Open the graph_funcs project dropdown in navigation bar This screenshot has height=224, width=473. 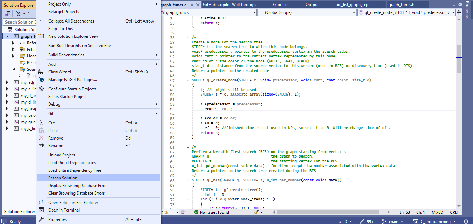[x=254, y=12]
